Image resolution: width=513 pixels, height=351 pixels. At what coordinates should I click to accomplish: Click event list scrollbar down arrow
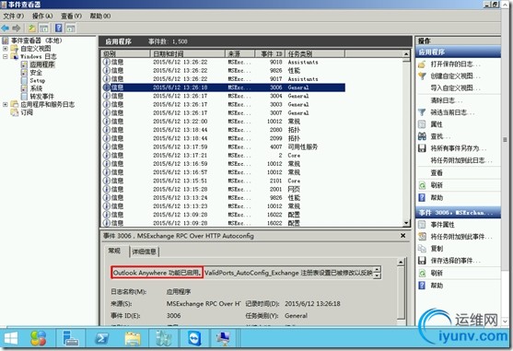[406, 223]
